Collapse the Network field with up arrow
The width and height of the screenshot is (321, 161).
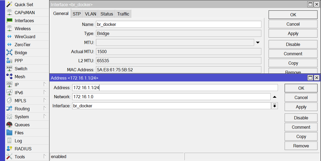tap(274, 97)
